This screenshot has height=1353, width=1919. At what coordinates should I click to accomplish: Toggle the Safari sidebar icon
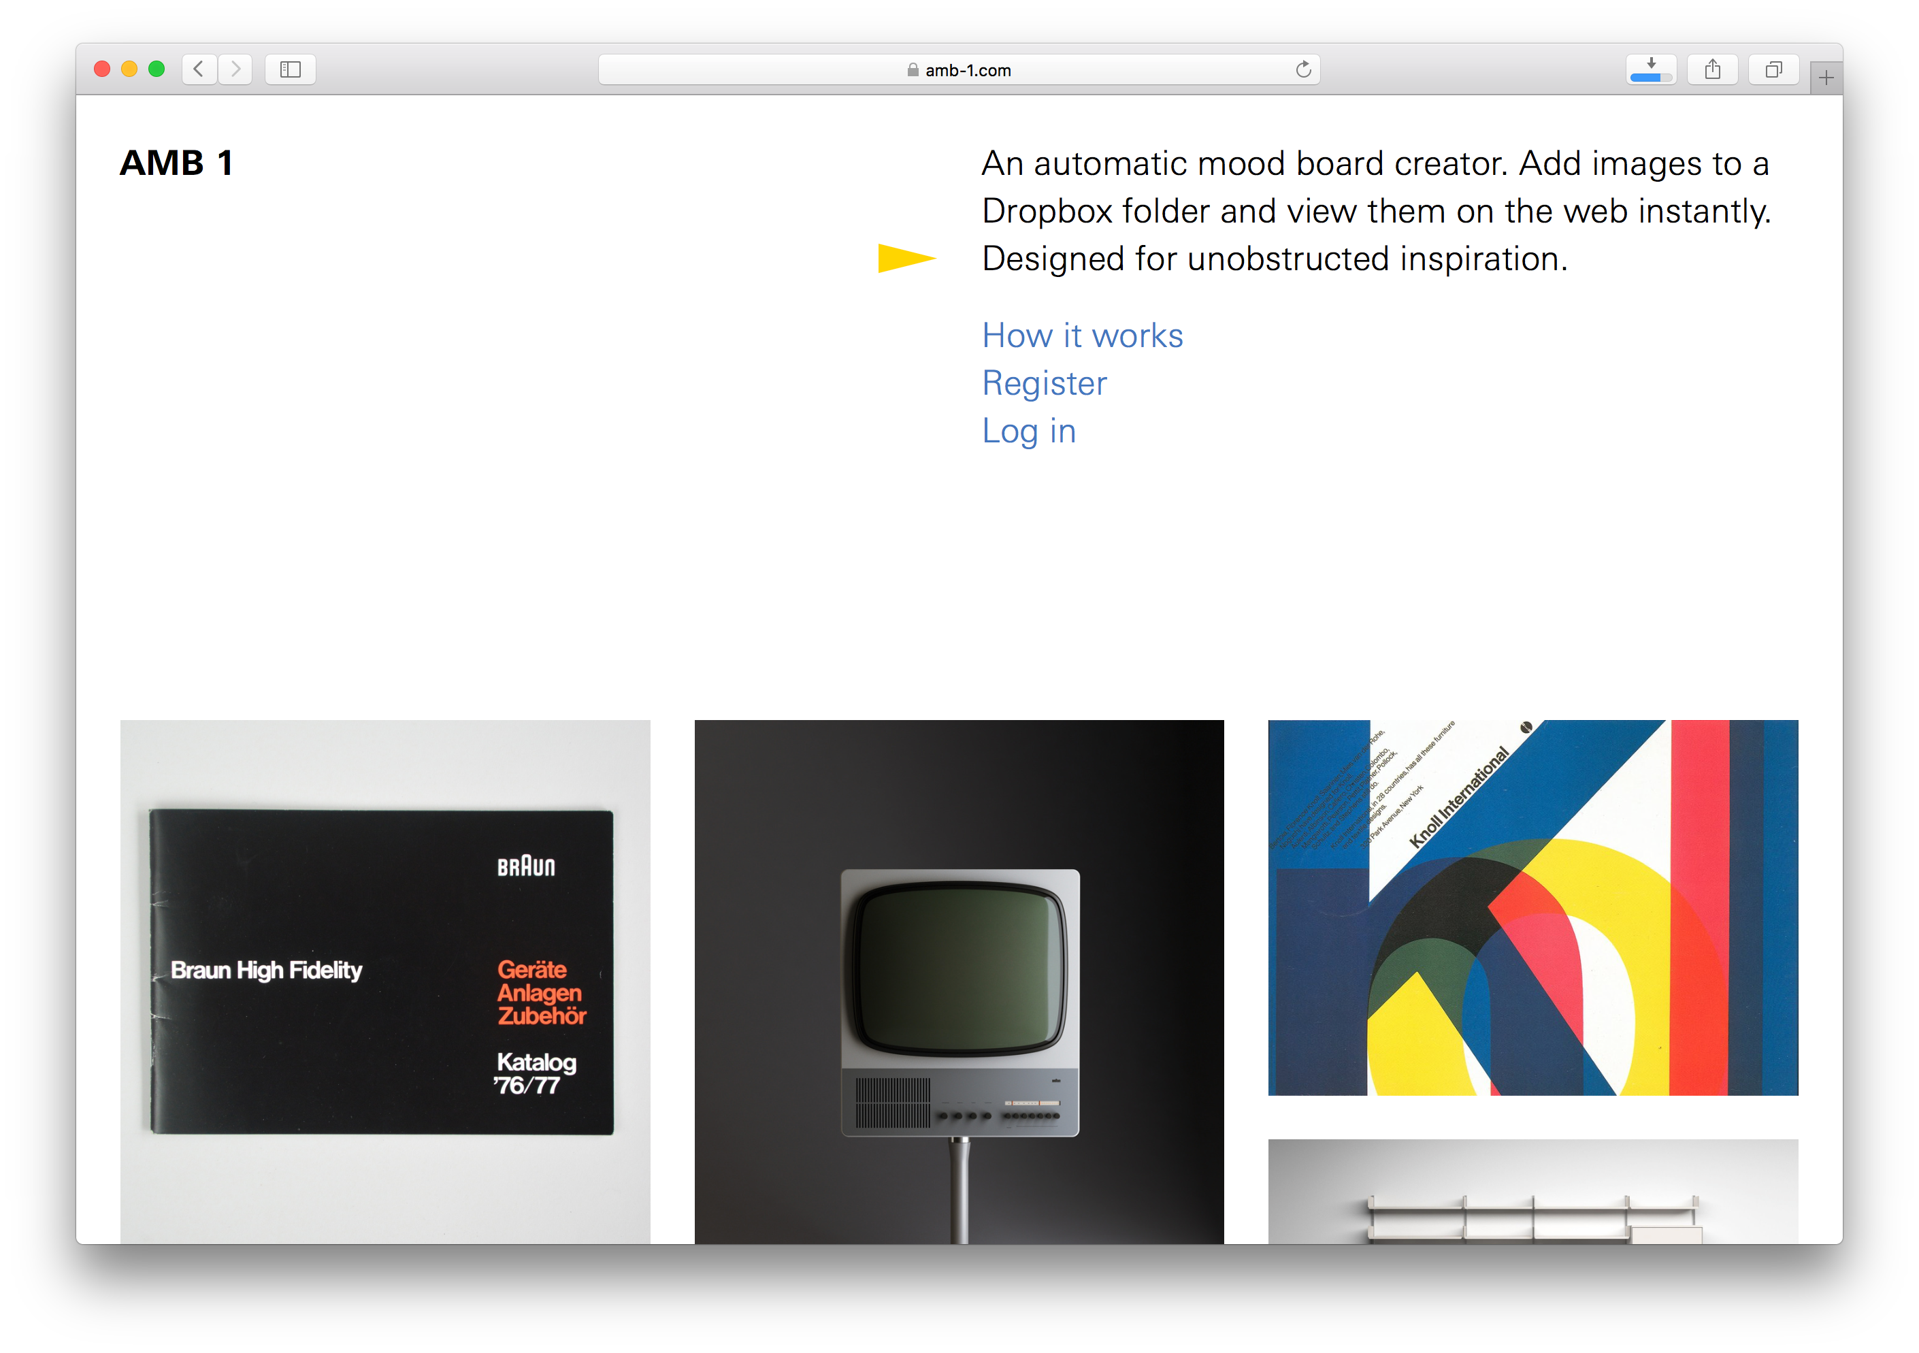coord(290,69)
